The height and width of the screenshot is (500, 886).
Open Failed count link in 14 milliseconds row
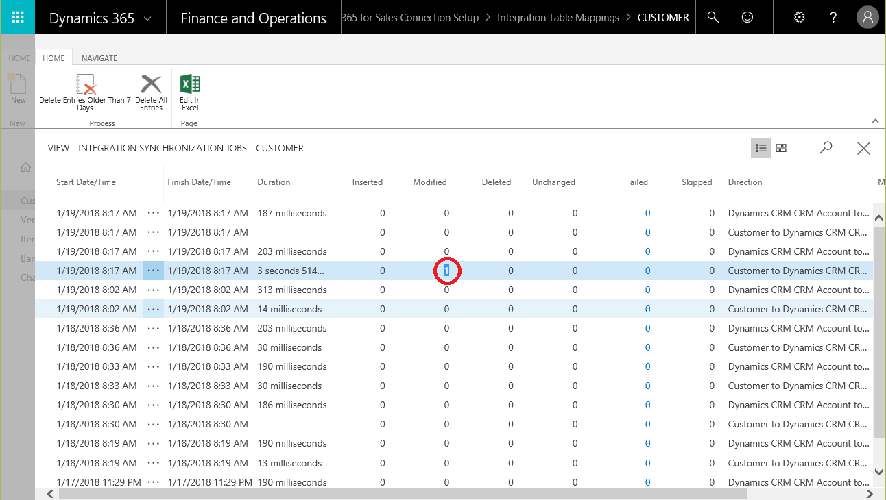(x=647, y=309)
